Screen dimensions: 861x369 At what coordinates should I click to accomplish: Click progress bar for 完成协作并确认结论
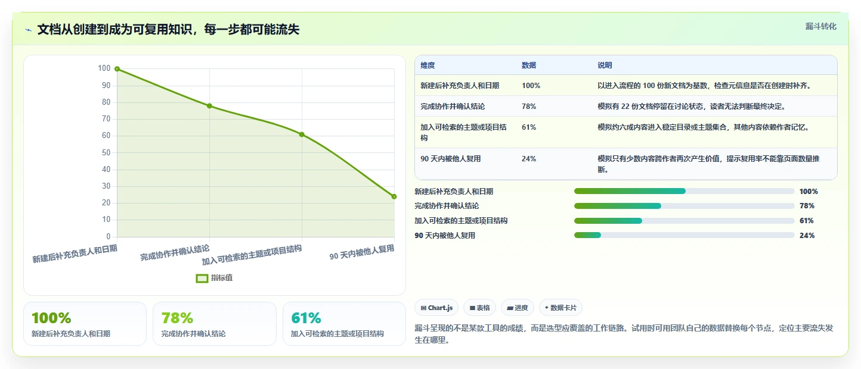point(684,206)
